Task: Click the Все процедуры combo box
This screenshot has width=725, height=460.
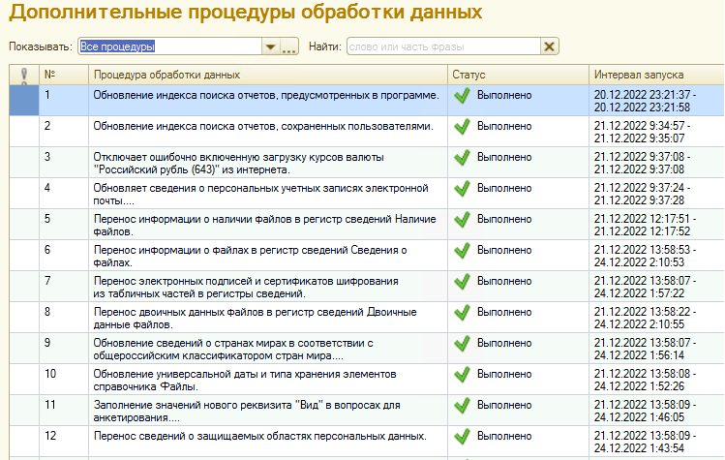Action: (167, 46)
